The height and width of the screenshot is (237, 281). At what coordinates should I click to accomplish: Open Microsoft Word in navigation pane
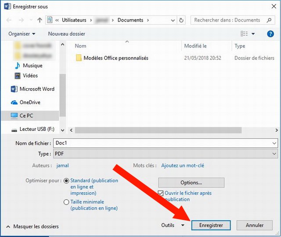[x=36, y=89]
